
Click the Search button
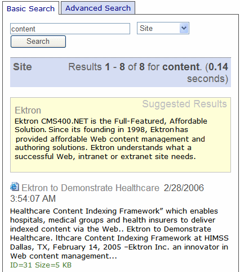pos(38,42)
